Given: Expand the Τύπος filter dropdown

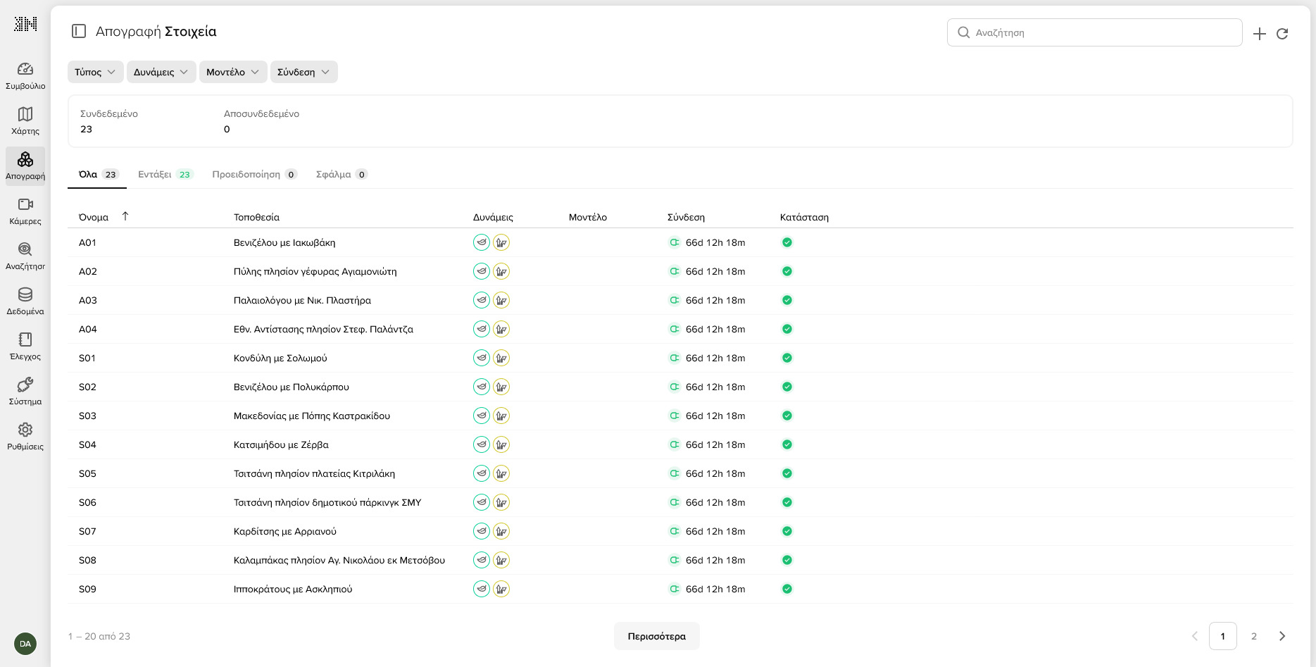Looking at the screenshot, I should click(x=95, y=72).
